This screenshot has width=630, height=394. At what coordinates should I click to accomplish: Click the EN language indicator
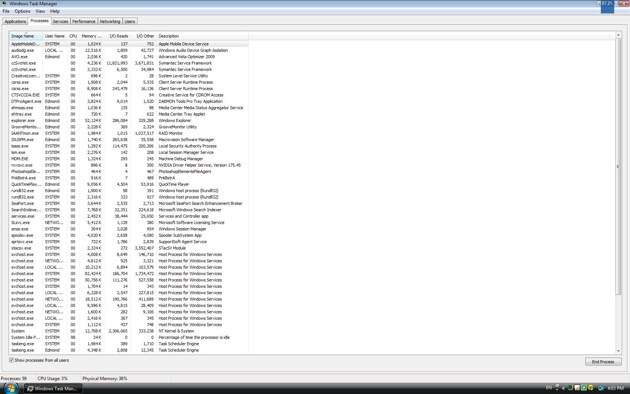tap(549, 388)
